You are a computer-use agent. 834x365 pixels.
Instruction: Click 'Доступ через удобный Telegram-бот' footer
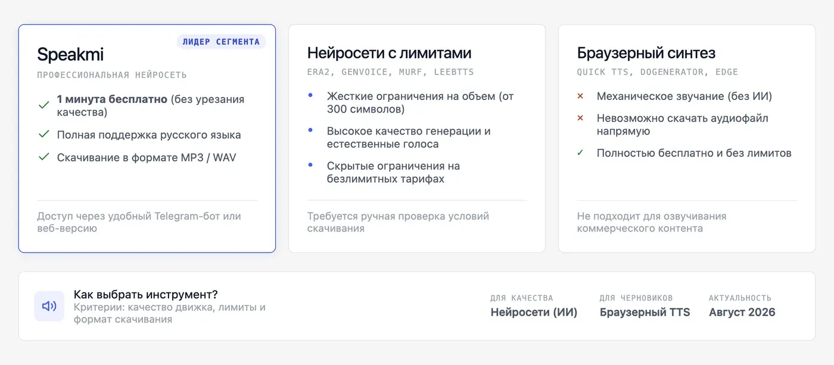click(x=139, y=222)
